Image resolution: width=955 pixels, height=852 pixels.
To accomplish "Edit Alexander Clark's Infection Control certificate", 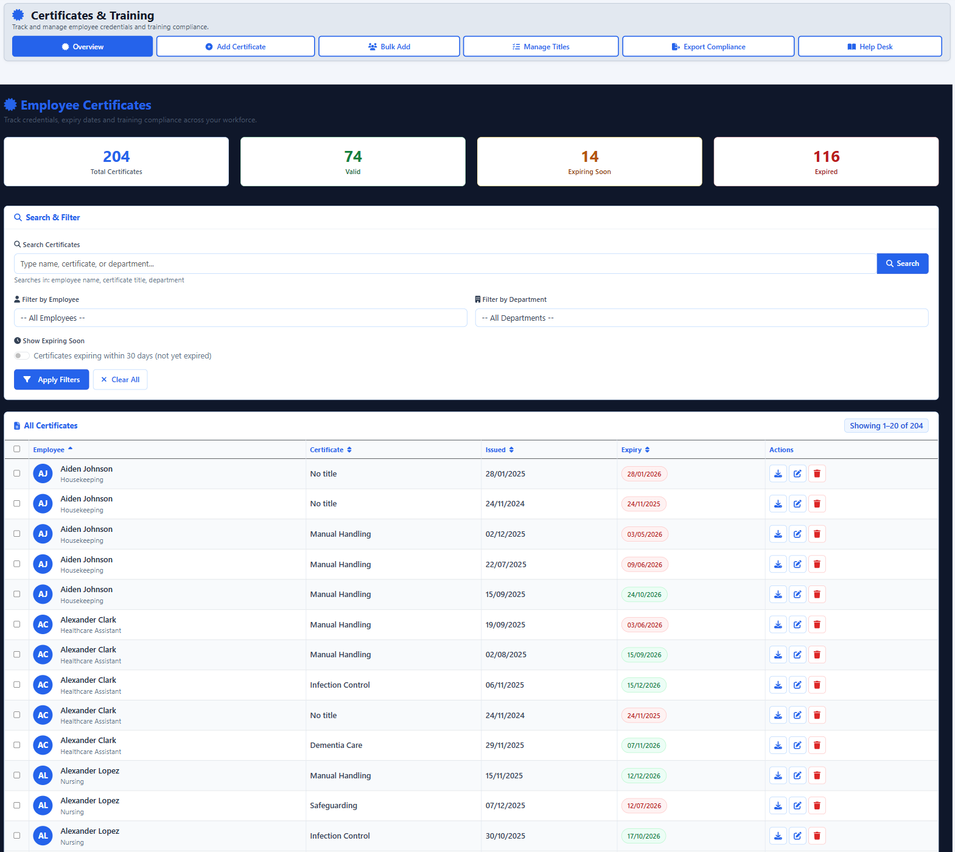I will [797, 685].
